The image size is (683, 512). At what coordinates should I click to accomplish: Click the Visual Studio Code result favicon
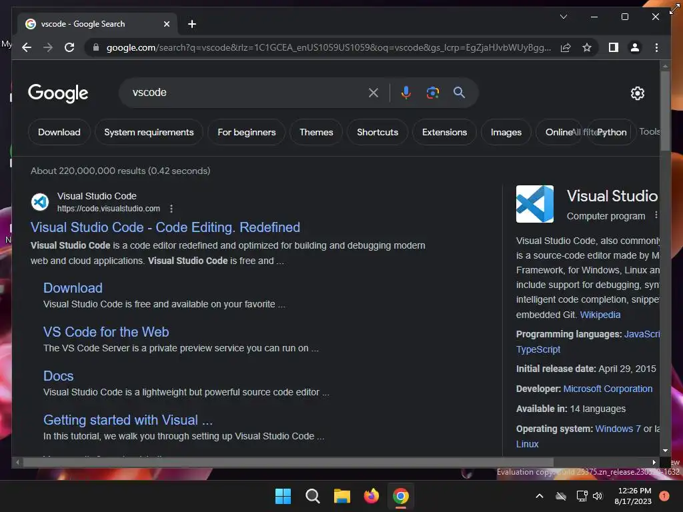pos(39,202)
